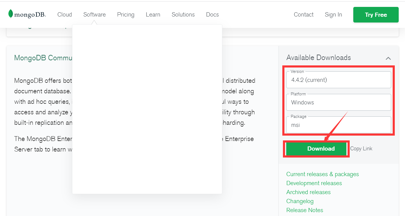The width and height of the screenshot is (405, 216).
Task: Click the Try Free button
Action: coord(376,15)
